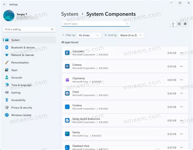Switch to tile view layout
The width and height of the screenshot is (193, 150).
point(185,24)
